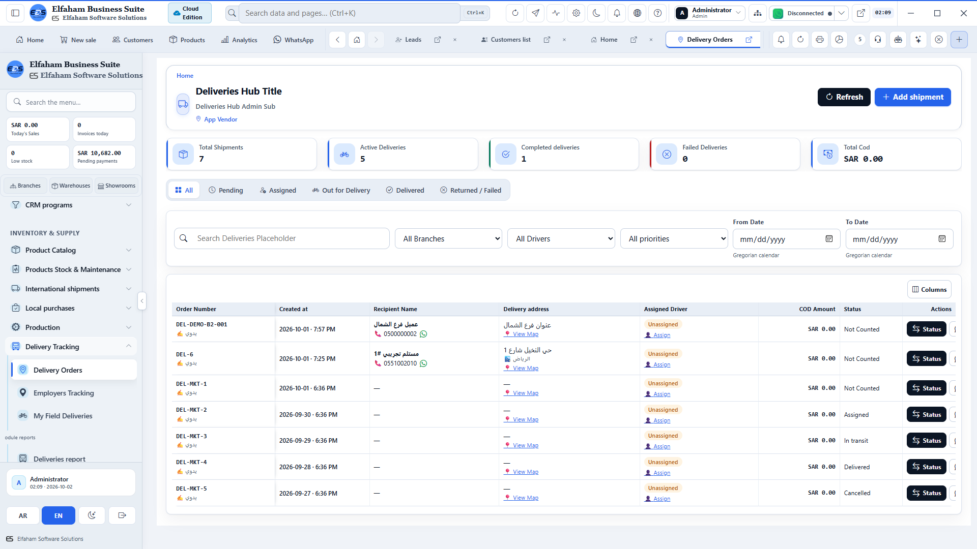977x549 pixels.
Task: Select the Out for Delivery tab
Action: (341, 190)
